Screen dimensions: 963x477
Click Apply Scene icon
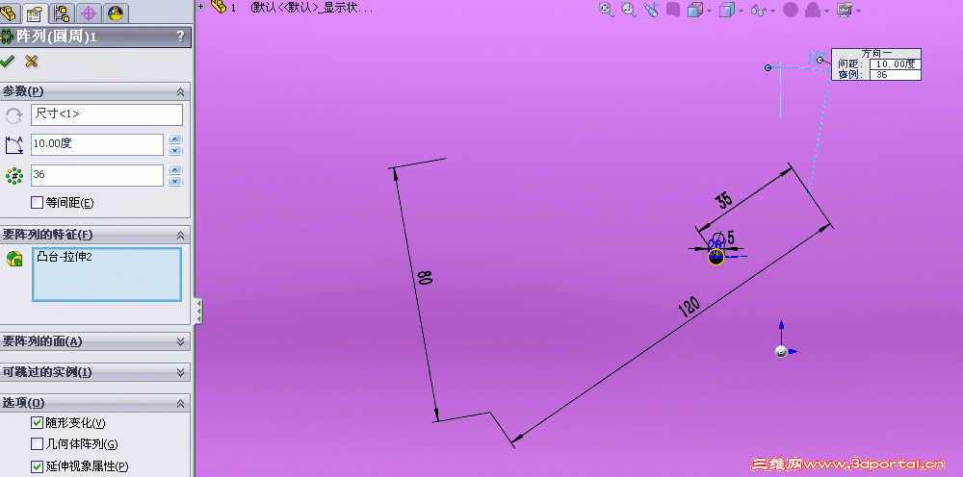click(x=813, y=10)
